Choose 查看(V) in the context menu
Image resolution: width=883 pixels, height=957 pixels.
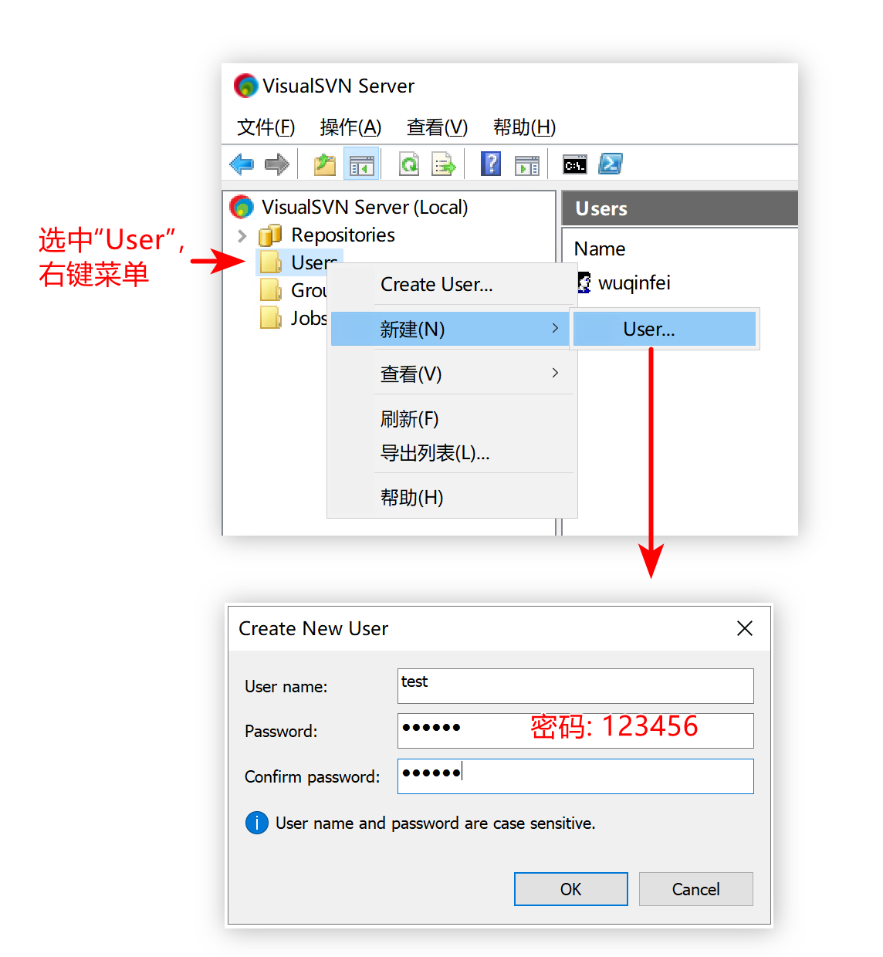(x=452, y=374)
